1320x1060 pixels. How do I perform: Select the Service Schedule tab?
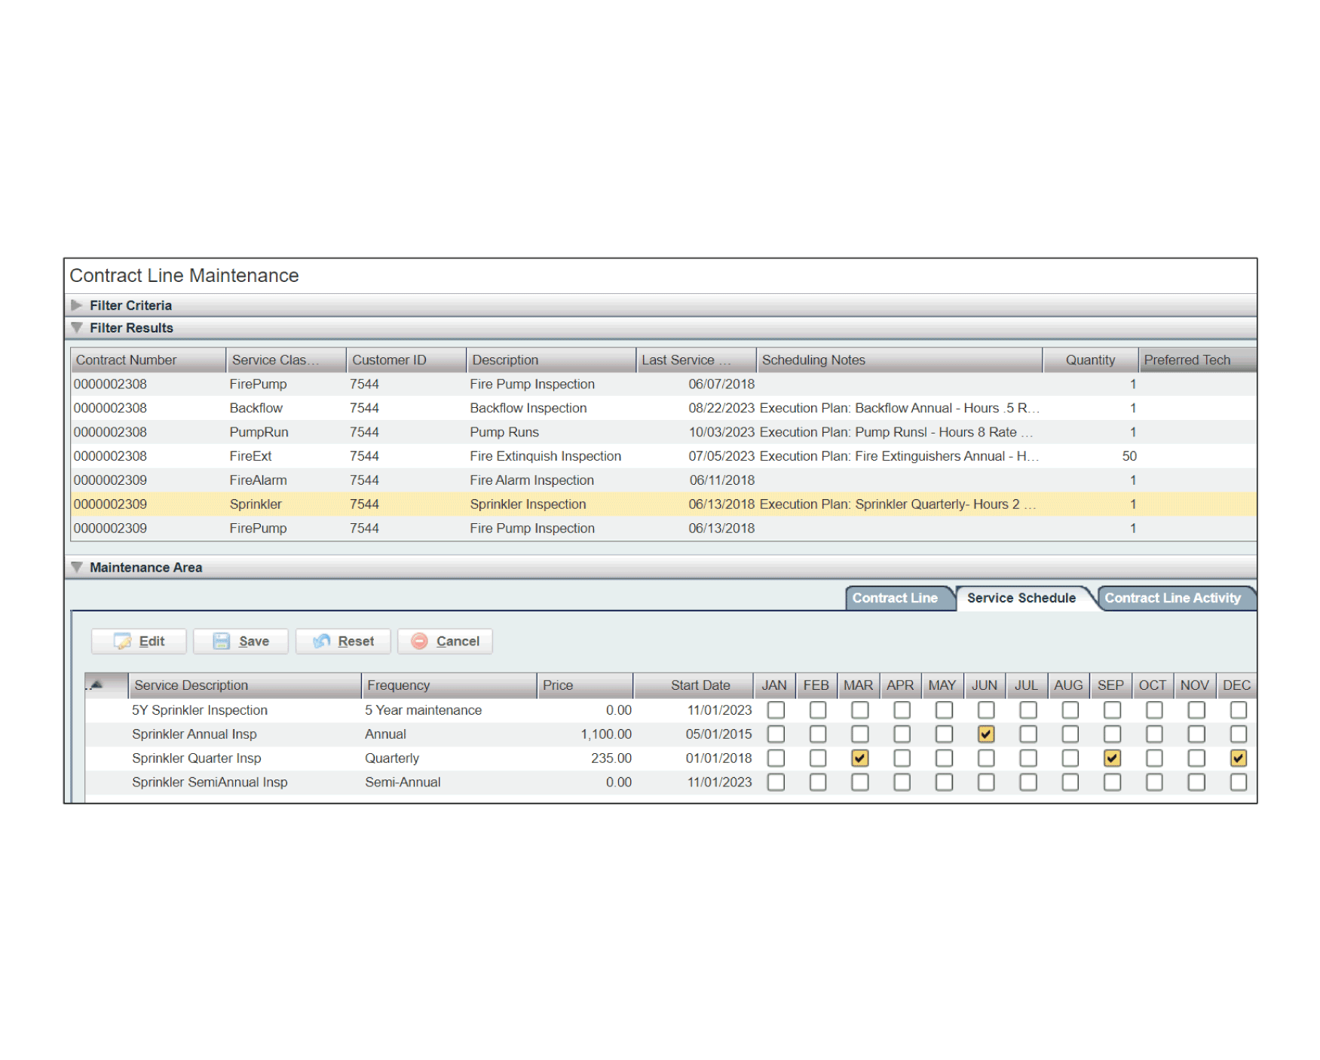pos(1021,598)
